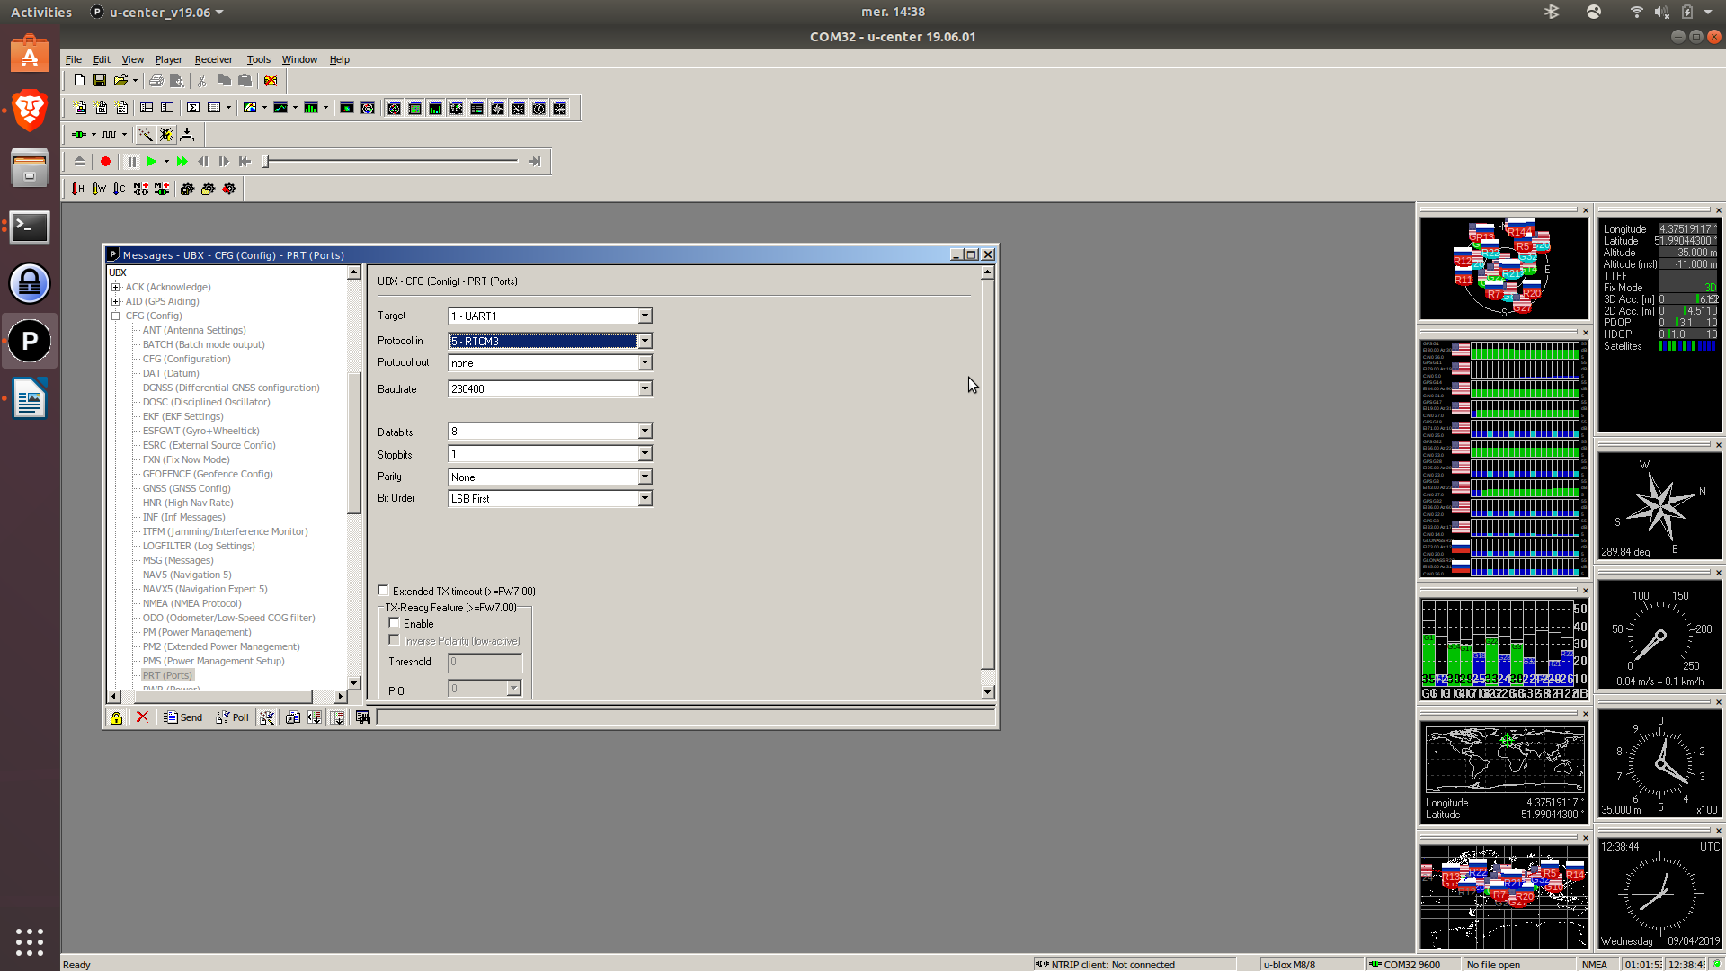Click the Send button
This screenshot has width=1726, height=971.
click(183, 717)
